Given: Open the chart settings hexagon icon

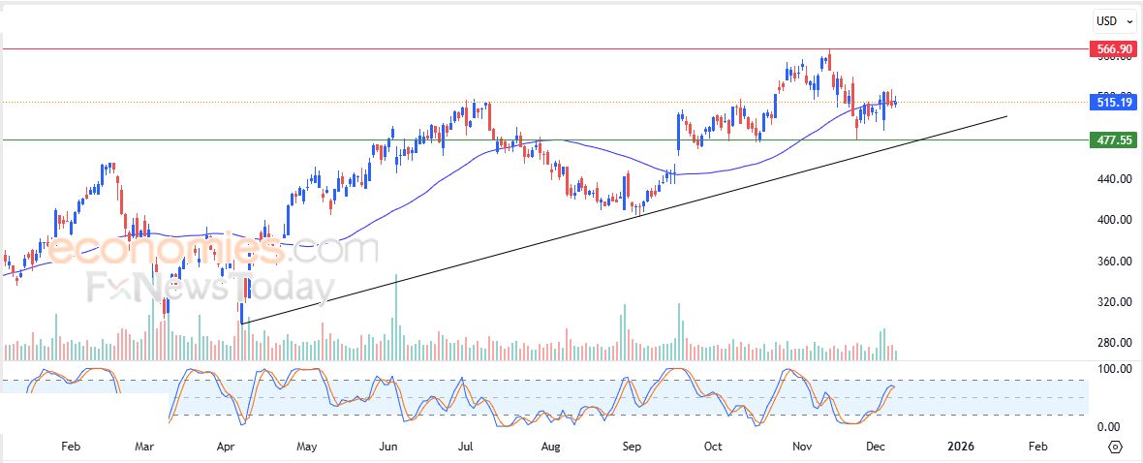Looking at the screenshot, I should (x=1115, y=447).
